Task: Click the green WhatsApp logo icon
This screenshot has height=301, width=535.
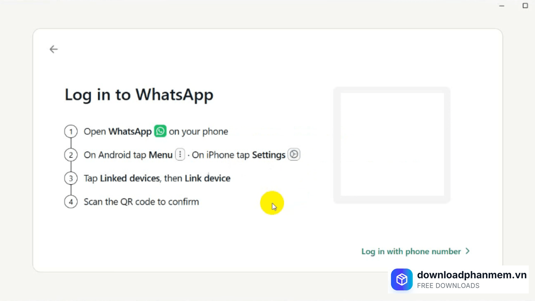Action: pos(160,131)
